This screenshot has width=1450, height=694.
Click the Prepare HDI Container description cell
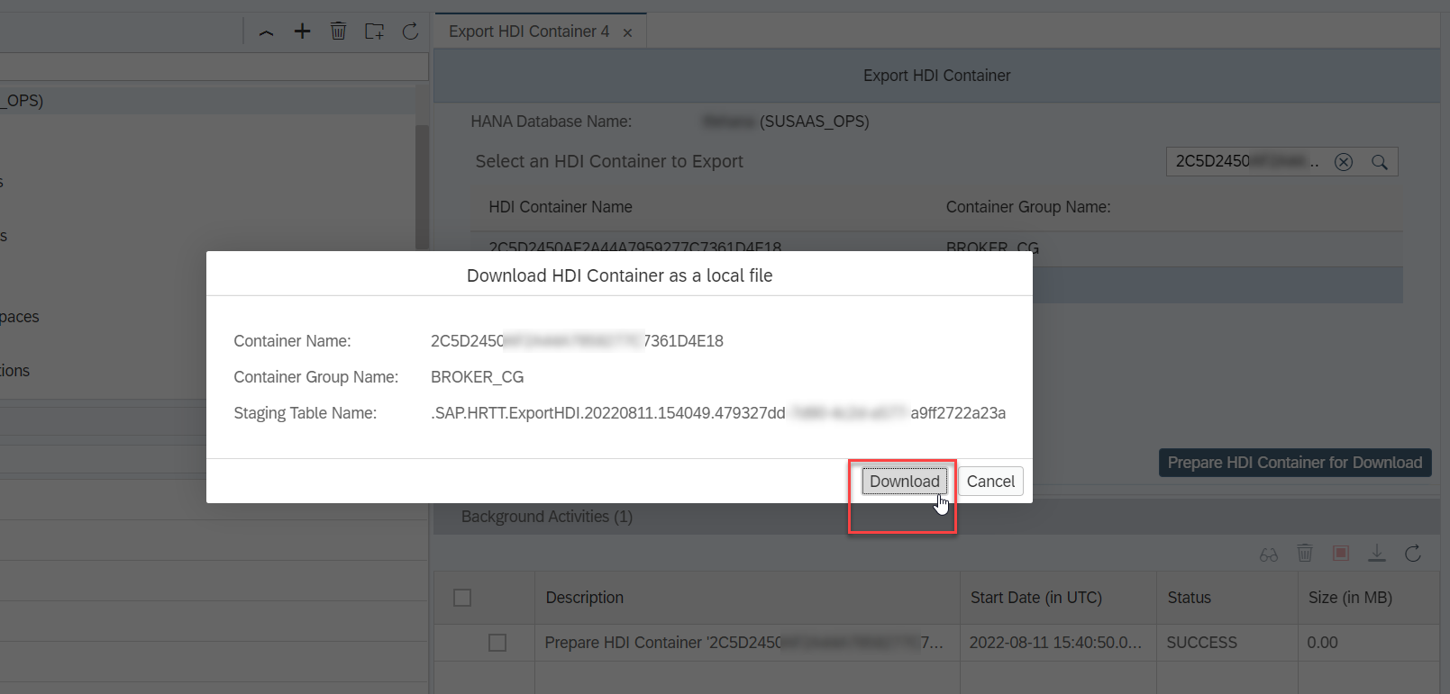click(747, 643)
